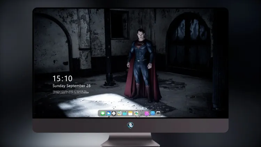Open the Camera app in the dock
The image size is (261, 147).
[158, 113]
